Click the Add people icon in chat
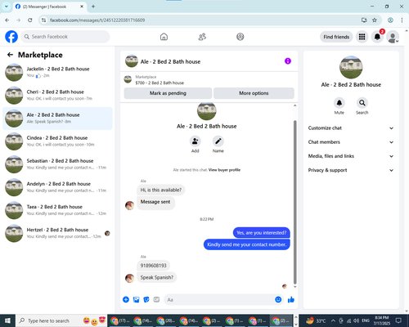 195,141
